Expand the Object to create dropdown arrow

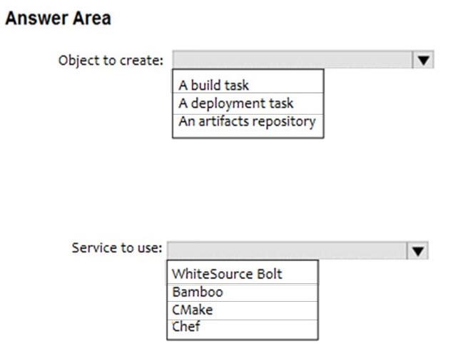coord(423,60)
